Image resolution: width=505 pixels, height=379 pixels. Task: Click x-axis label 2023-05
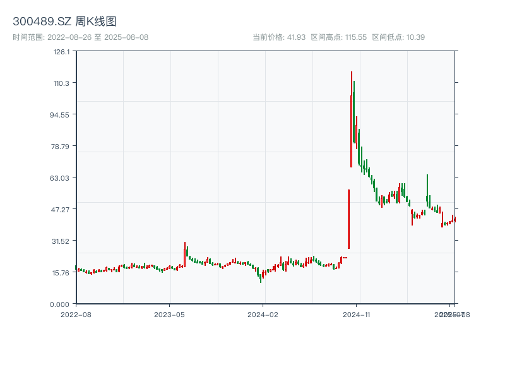(169, 315)
